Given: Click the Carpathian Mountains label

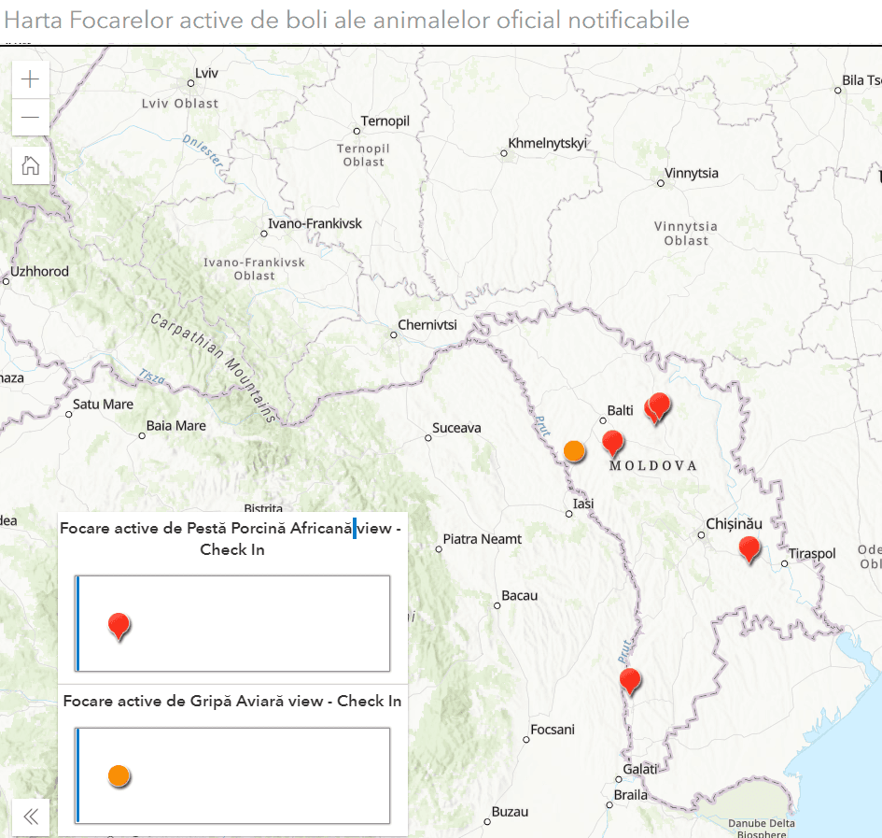Looking at the screenshot, I should [x=214, y=368].
